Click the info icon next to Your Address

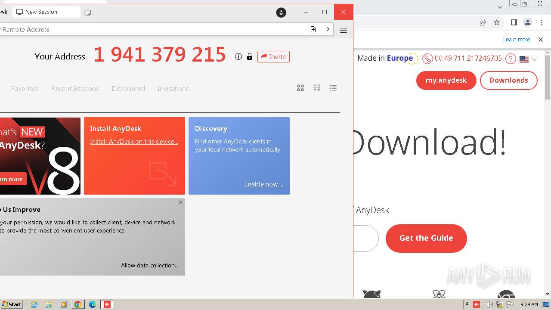[238, 56]
